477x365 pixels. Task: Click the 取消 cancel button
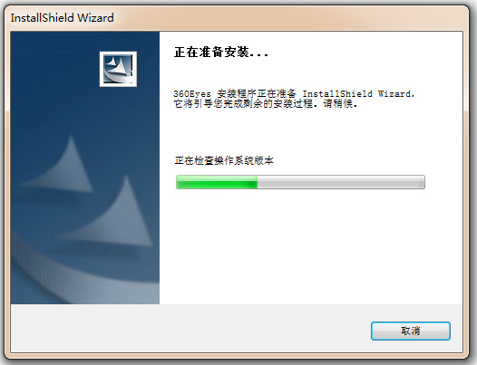click(x=411, y=331)
